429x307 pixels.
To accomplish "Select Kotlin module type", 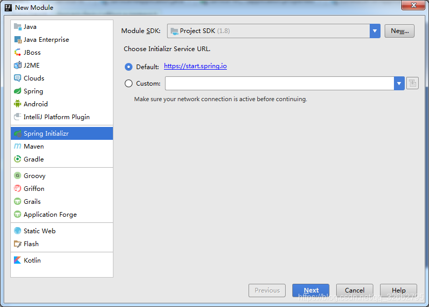I will pos(62,260).
